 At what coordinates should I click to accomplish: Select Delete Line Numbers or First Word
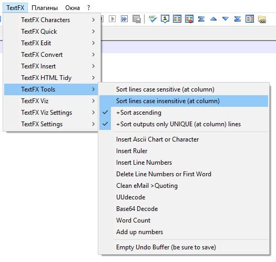click(x=184, y=174)
